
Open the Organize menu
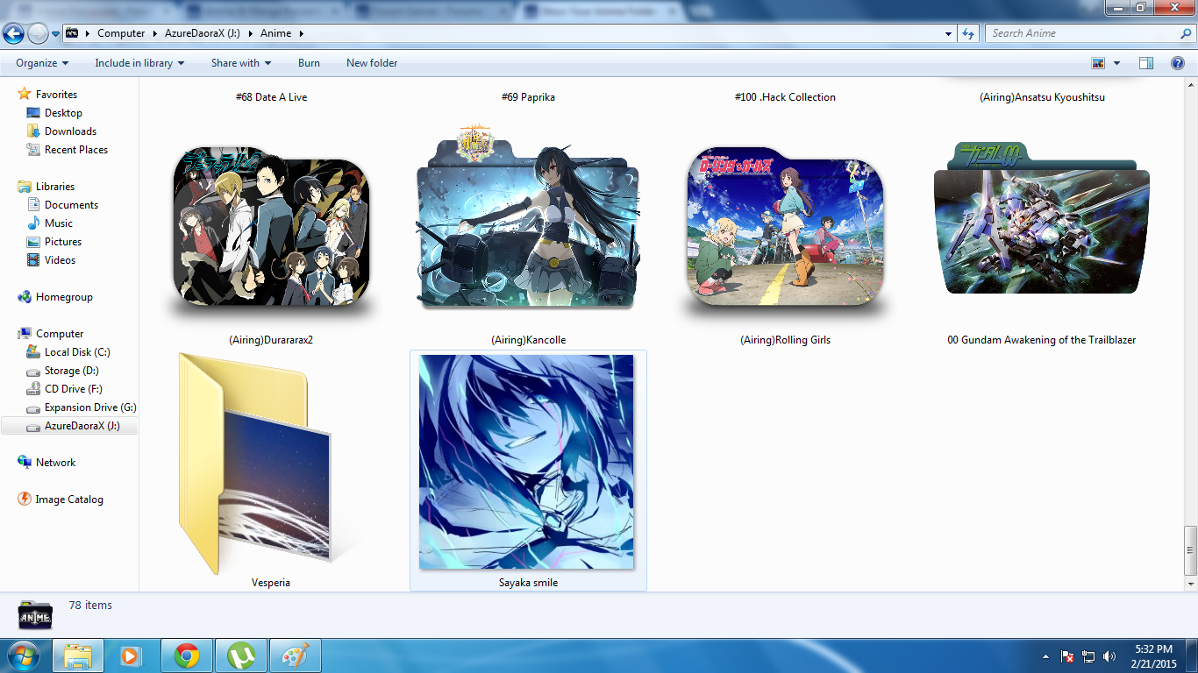click(42, 63)
